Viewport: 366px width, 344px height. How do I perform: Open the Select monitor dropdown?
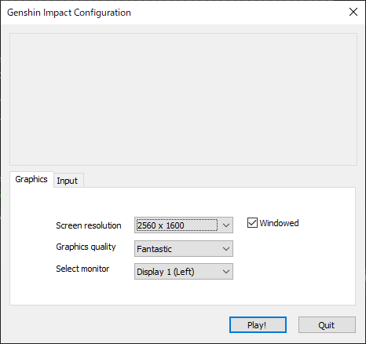pyautogui.click(x=184, y=272)
